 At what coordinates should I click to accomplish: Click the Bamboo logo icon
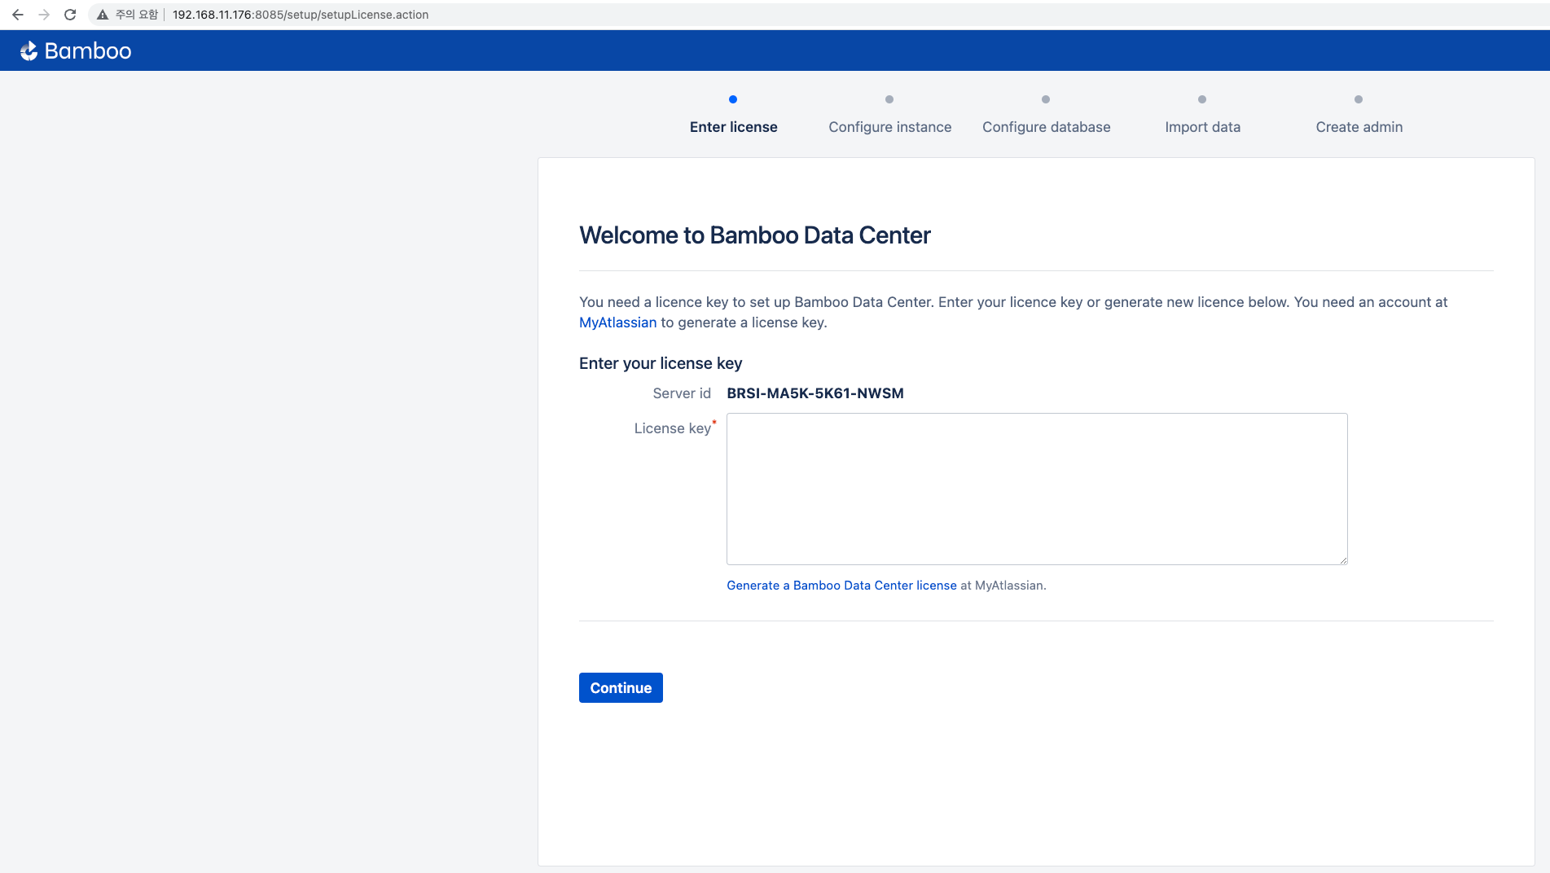pyautogui.click(x=29, y=51)
